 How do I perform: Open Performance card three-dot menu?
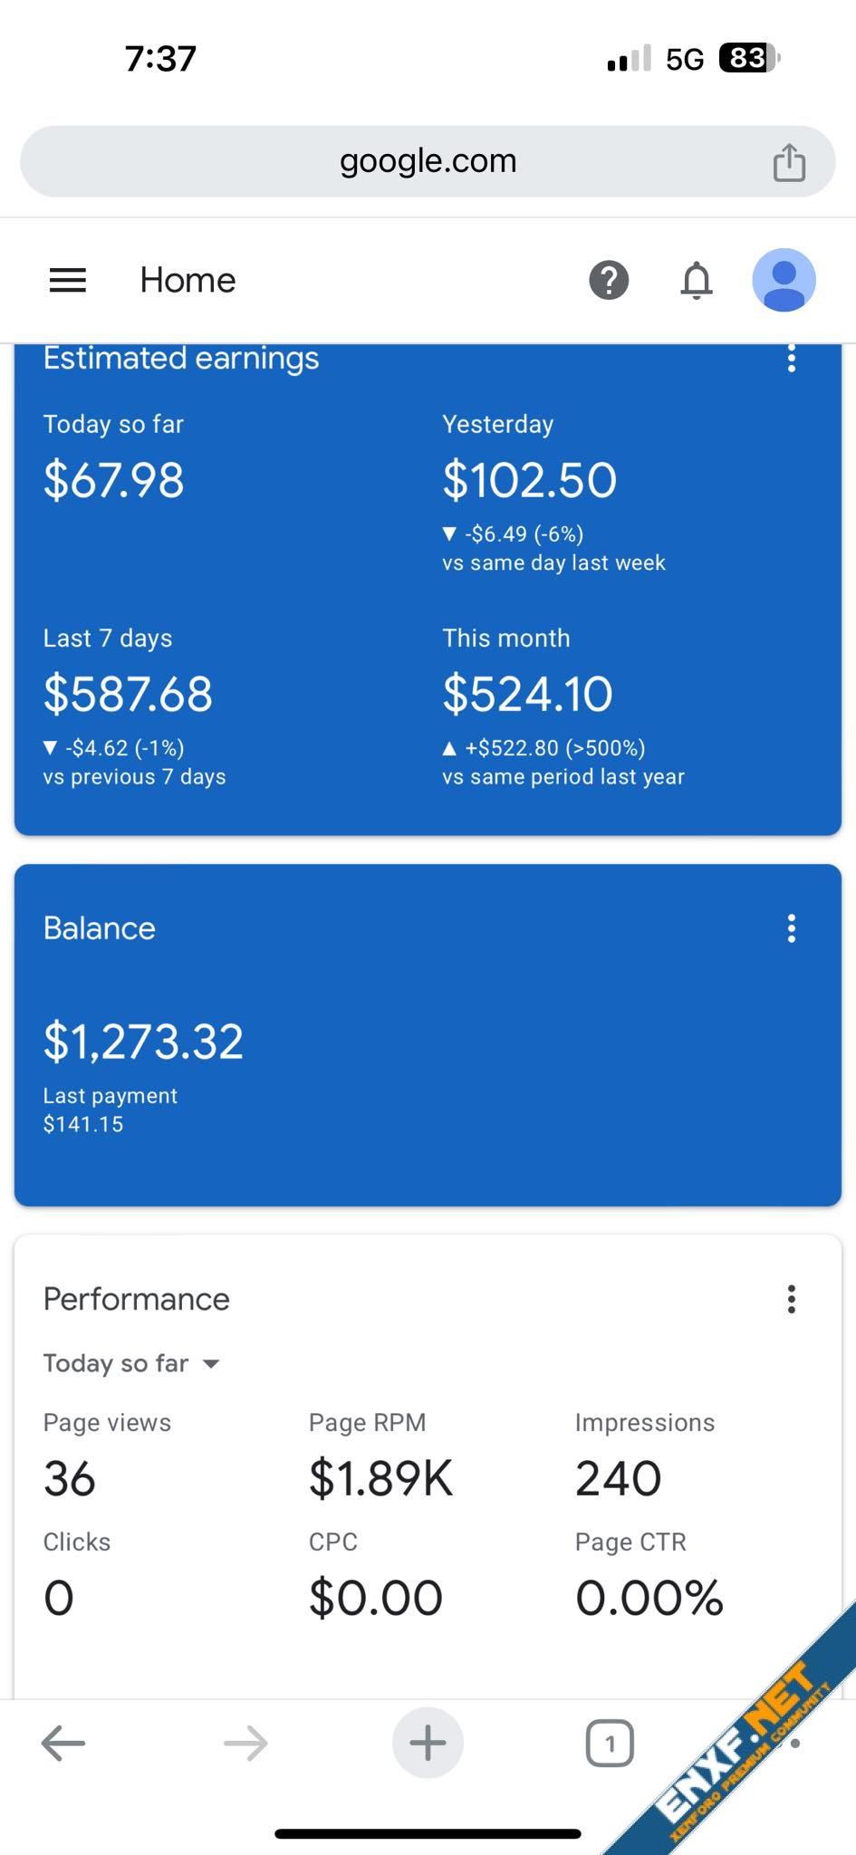791,1299
